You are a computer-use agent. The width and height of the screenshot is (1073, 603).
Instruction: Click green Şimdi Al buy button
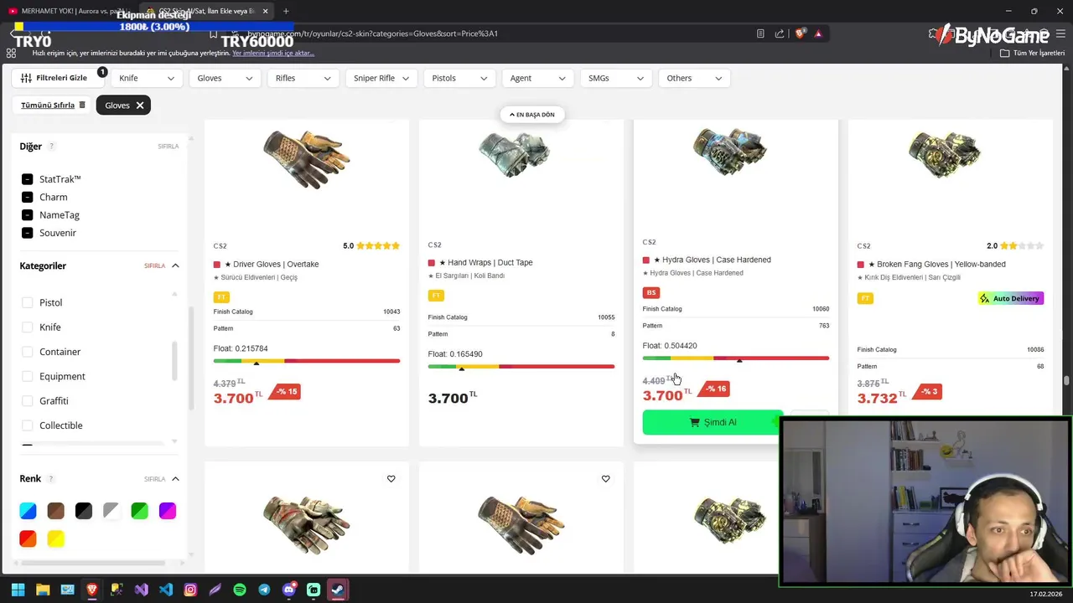click(713, 422)
